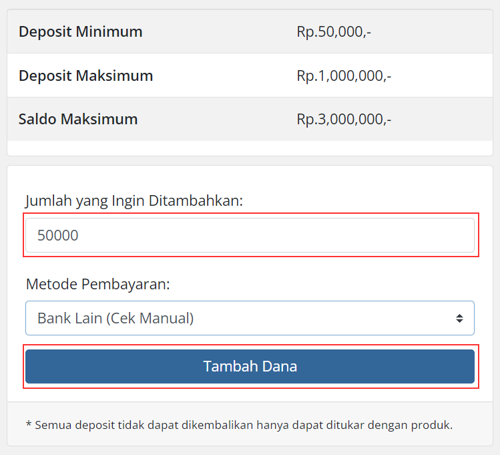This screenshot has width=500, height=455.
Task: Click the payment method dropdown arrow icon
Action: [459, 319]
